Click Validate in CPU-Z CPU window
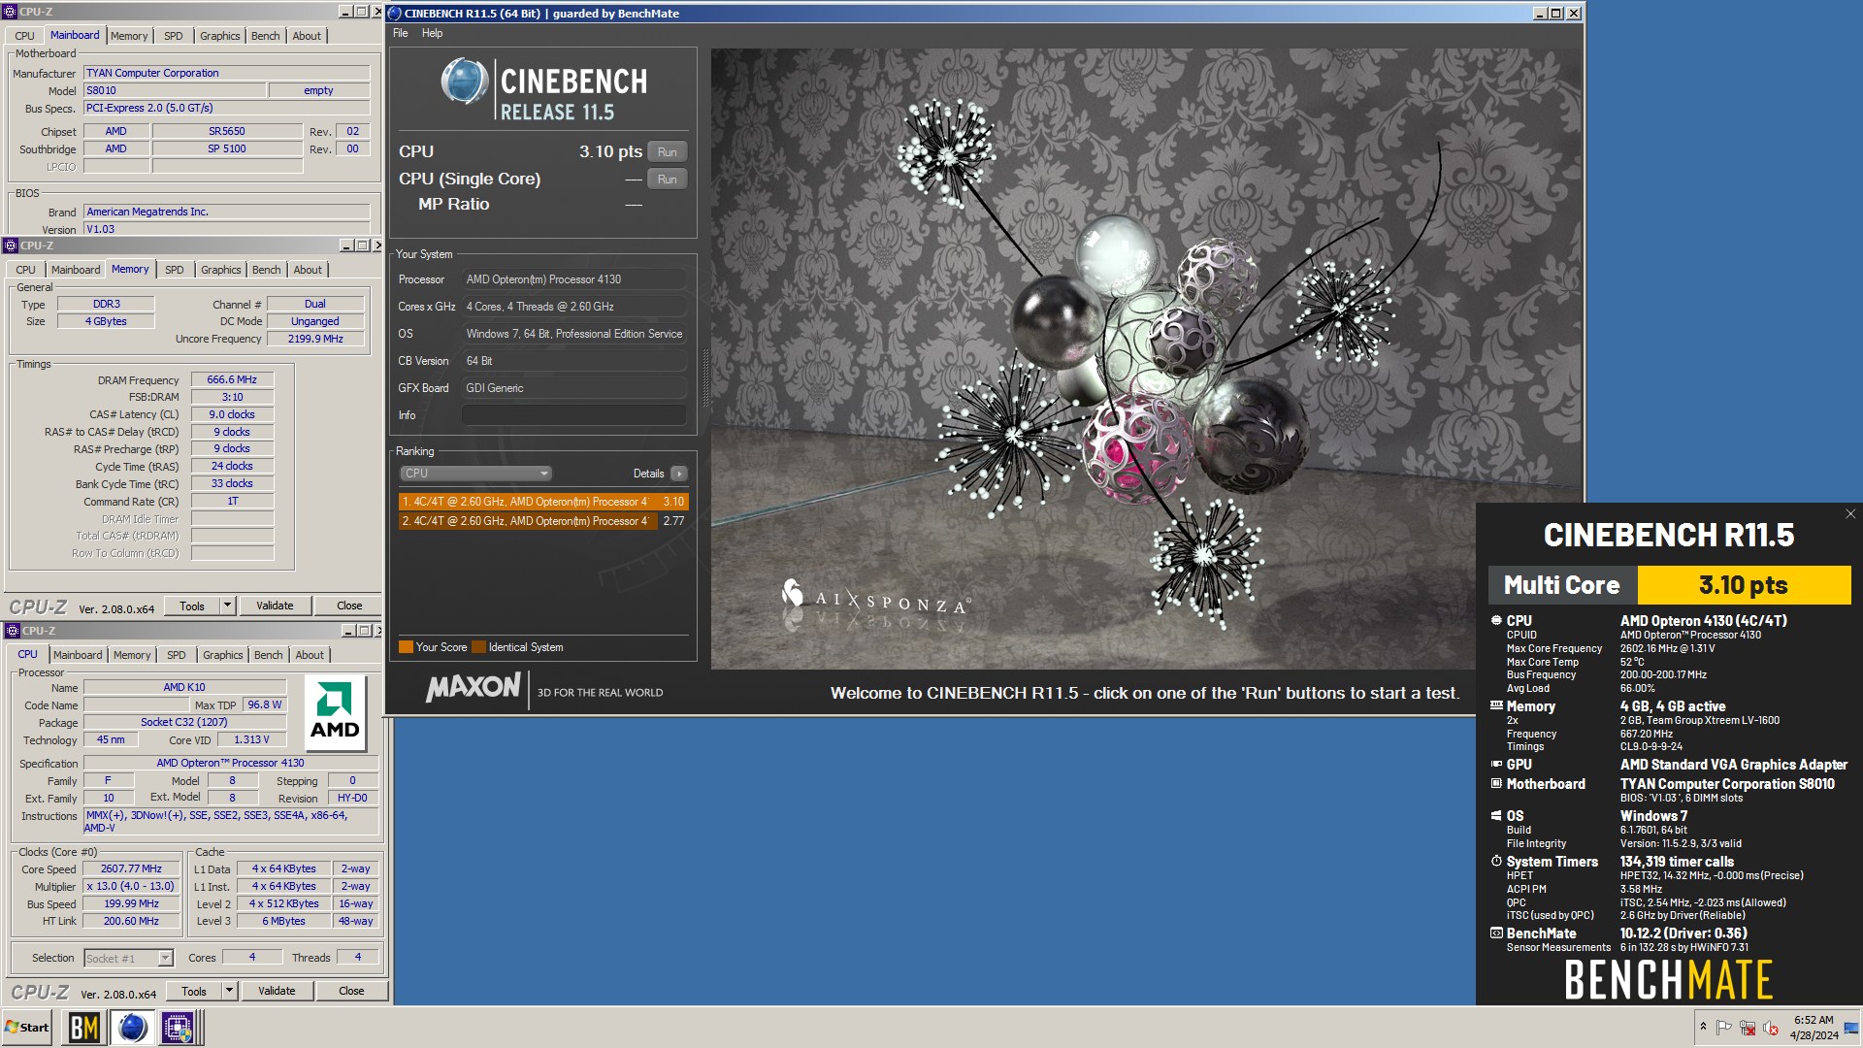1863x1048 pixels. (x=277, y=991)
